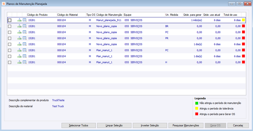Click the Código do Material column header
Image resolution: width=253 pixels, height=131 pixels.
click(71, 15)
